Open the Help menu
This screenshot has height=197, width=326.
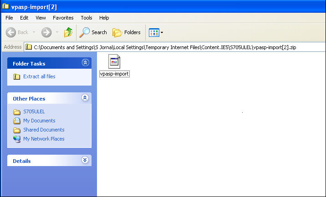coord(104,18)
